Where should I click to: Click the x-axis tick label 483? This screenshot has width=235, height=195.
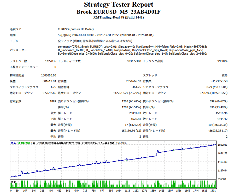click(x=59, y=191)
